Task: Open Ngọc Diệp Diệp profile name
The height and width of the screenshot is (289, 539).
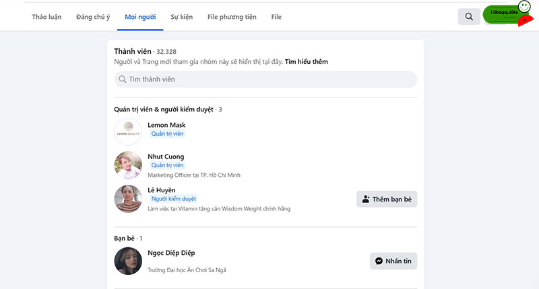Action: point(171,253)
